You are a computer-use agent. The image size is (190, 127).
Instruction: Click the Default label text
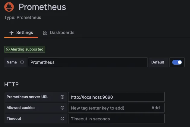pos(158,62)
